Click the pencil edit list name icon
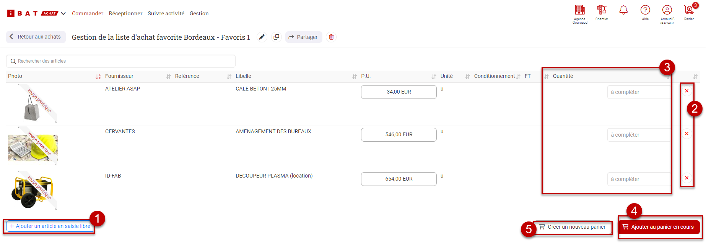706x252 pixels. point(262,37)
